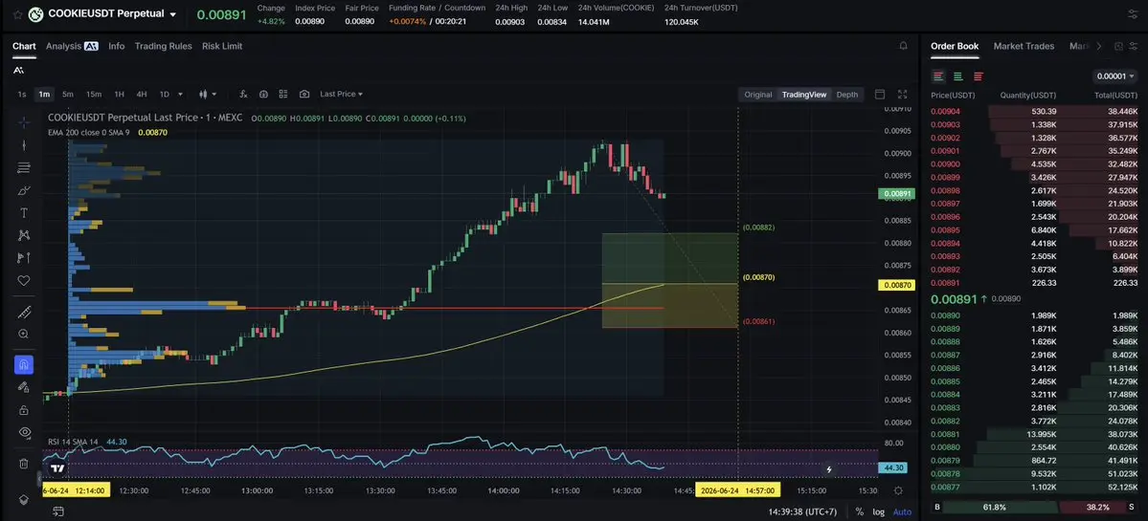Select the ruler measure tool

coord(24,312)
